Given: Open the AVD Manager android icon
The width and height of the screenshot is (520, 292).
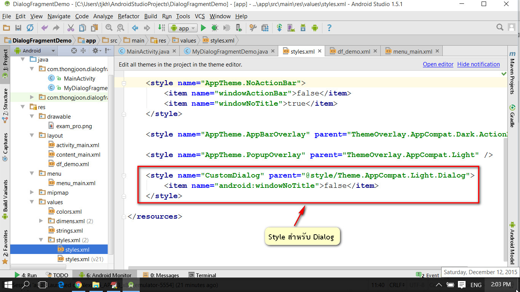Looking at the screenshot, I should [x=291, y=28].
